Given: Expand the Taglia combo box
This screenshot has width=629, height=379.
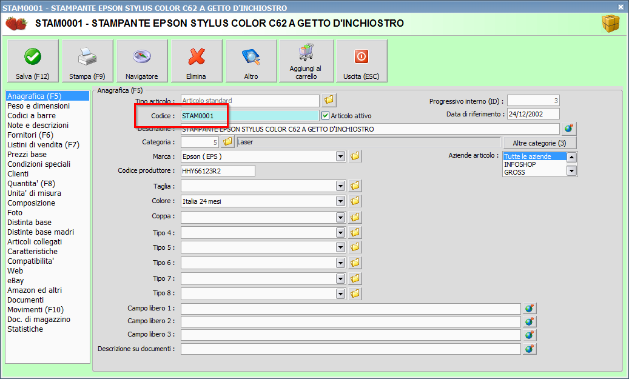Looking at the screenshot, I should coord(341,186).
